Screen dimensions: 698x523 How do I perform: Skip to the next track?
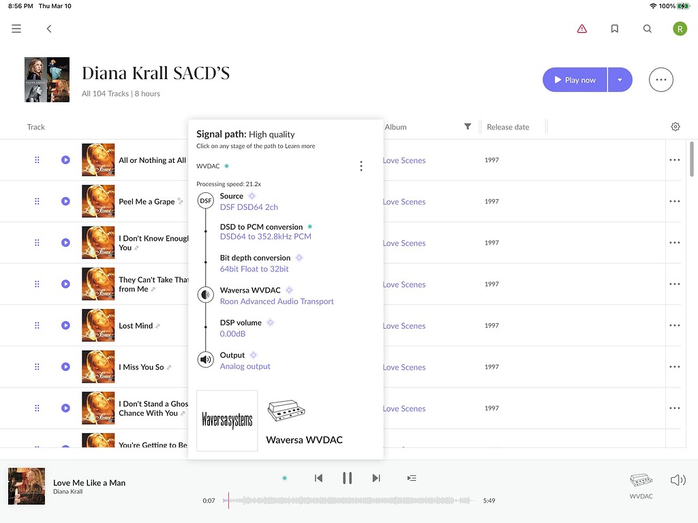(x=376, y=478)
